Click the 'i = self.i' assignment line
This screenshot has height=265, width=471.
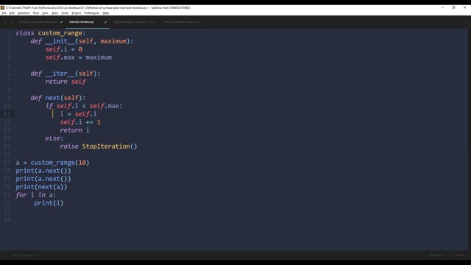coord(79,114)
